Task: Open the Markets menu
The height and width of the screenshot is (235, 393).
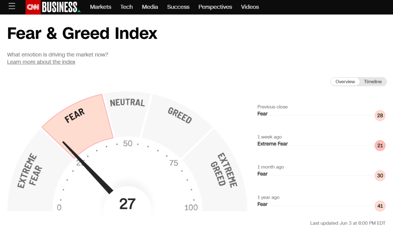Action: pos(101,7)
